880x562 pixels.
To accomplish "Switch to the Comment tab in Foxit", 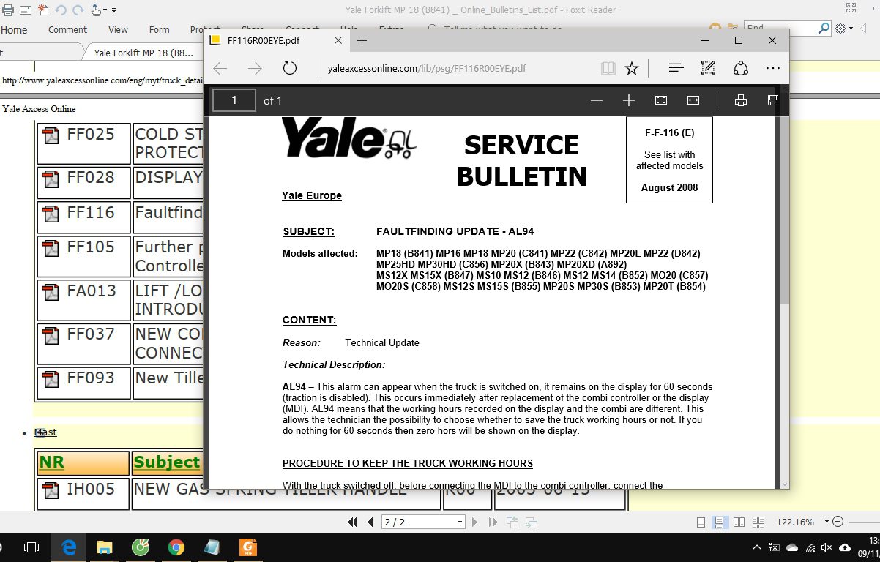I will click(67, 30).
